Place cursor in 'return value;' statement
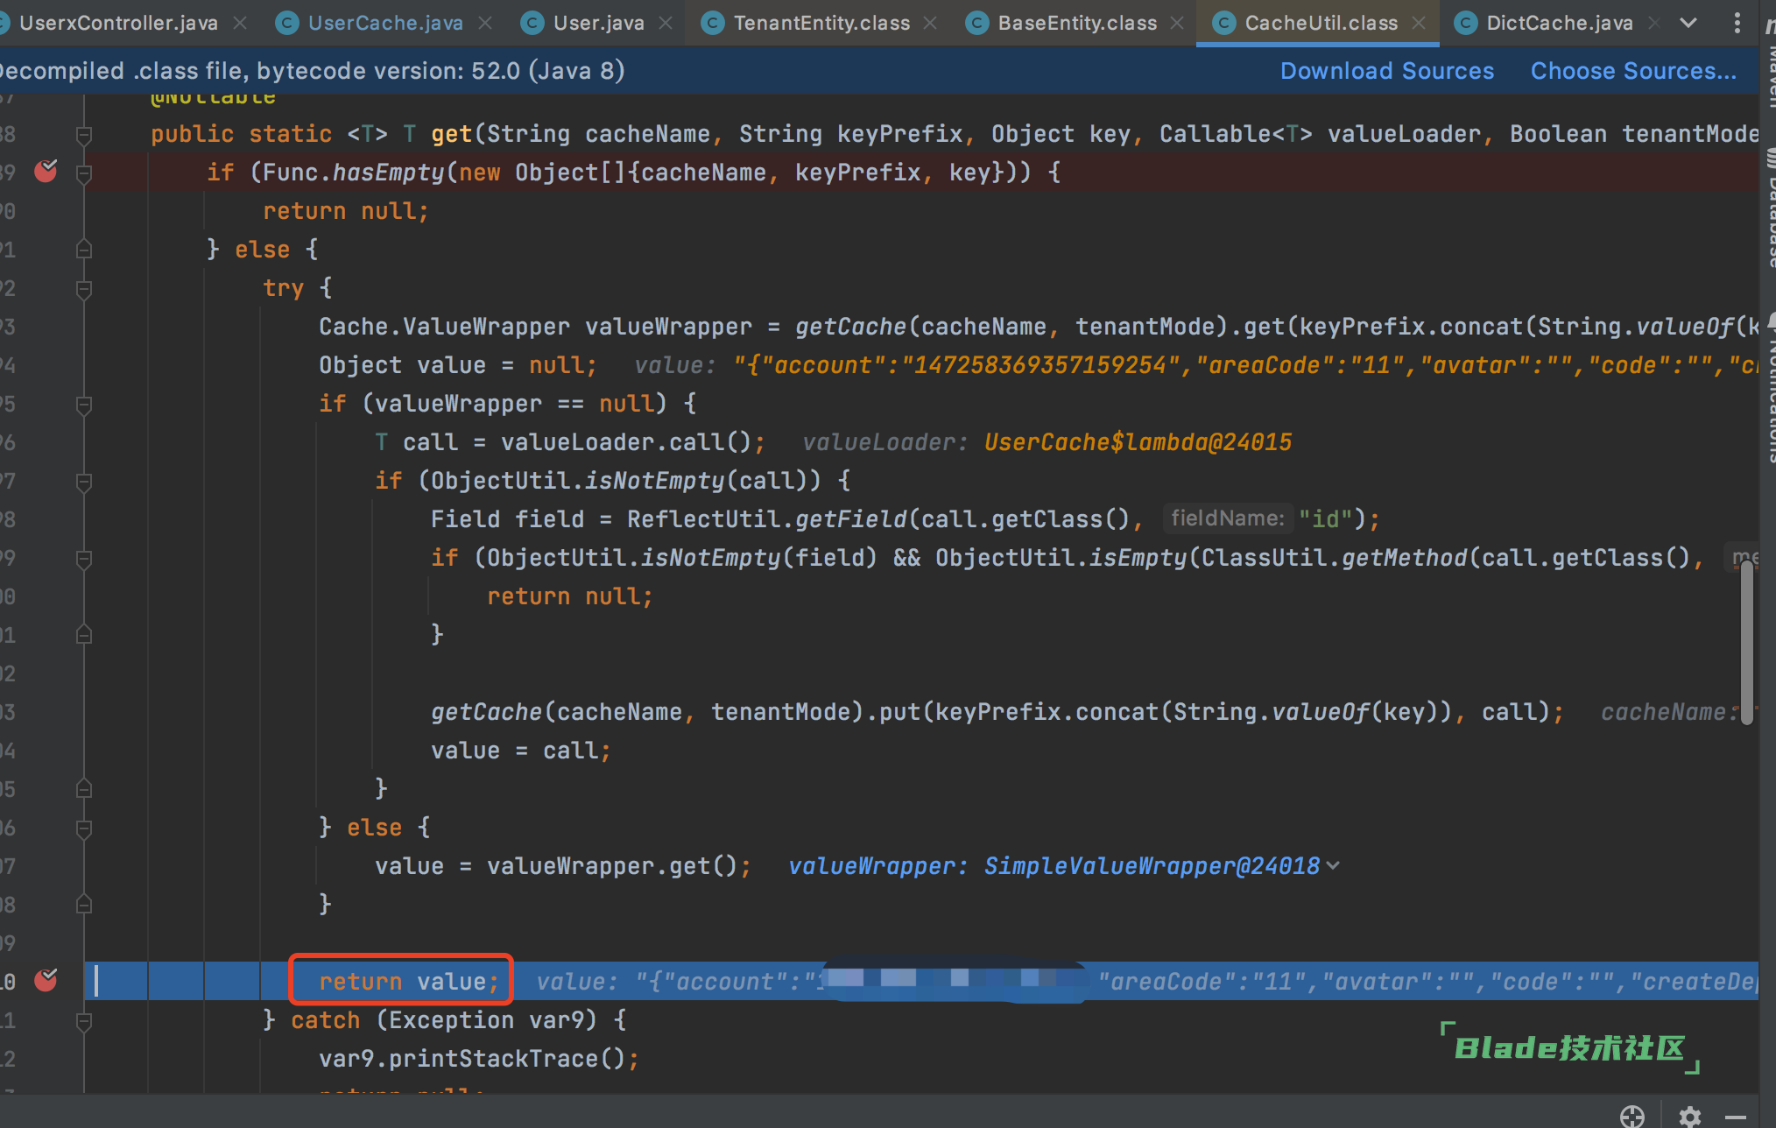 409,982
